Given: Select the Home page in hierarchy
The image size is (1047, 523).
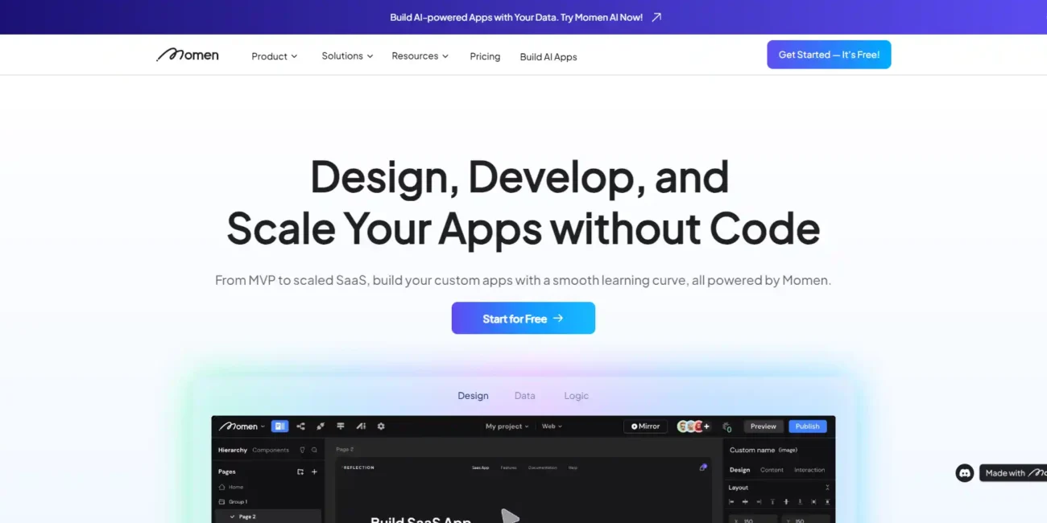Looking at the screenshot, I should pyautogui.click(x=231, y=487).
